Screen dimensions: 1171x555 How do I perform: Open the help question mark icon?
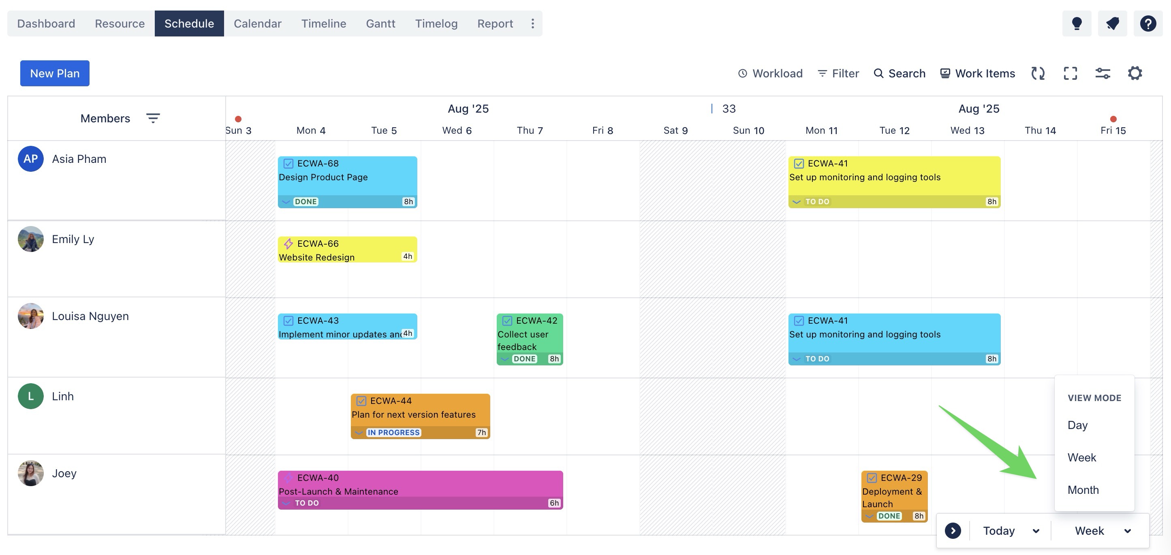[1147, 23]
